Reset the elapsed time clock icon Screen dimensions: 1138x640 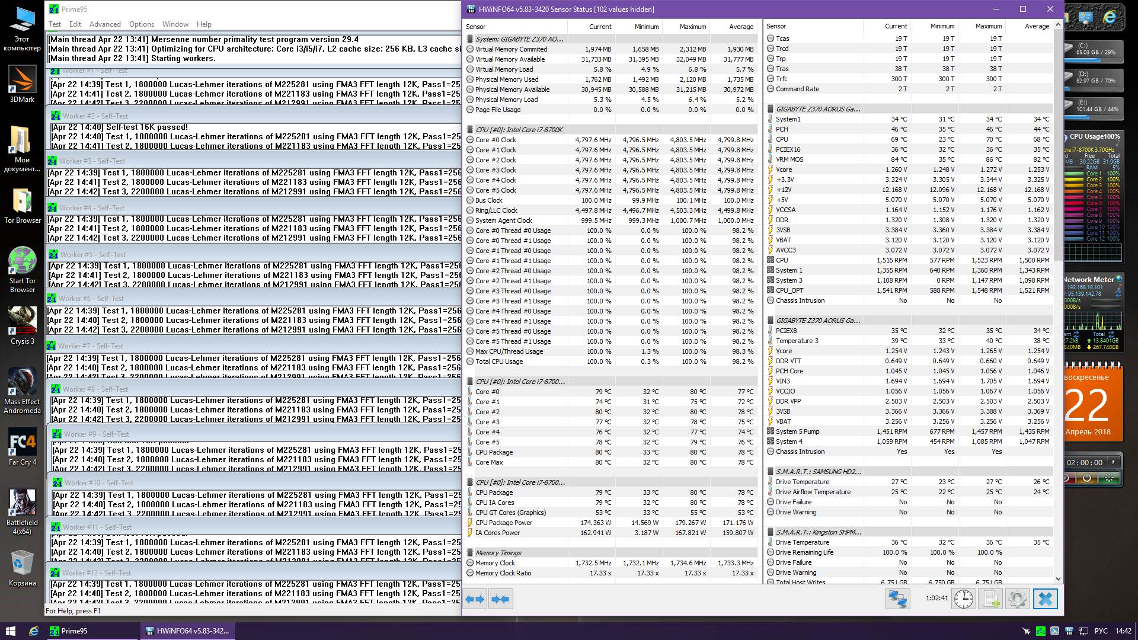point(964,599)
